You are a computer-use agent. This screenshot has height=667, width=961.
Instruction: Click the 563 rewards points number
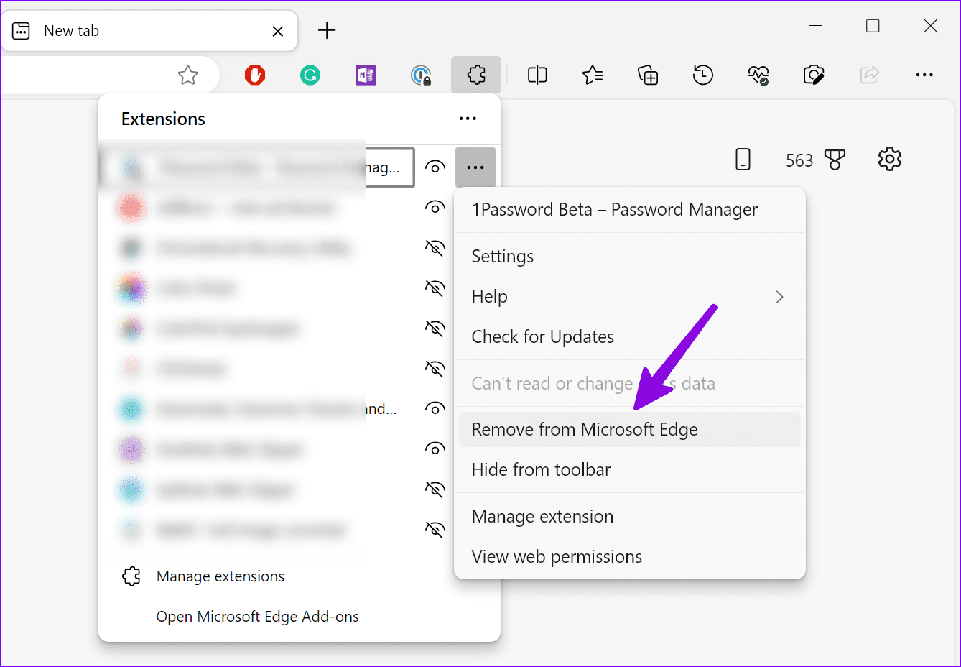click(799, 160)
